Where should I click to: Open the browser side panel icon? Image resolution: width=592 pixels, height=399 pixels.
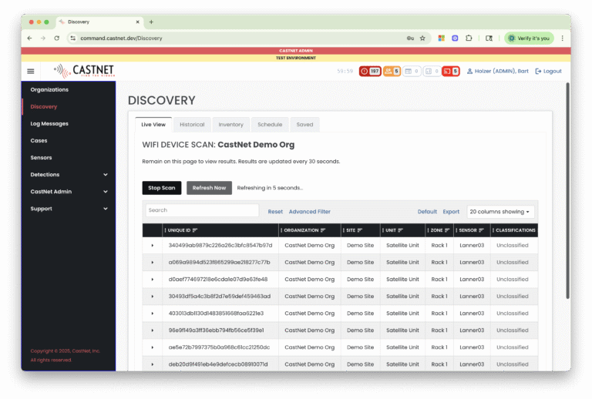489,38
